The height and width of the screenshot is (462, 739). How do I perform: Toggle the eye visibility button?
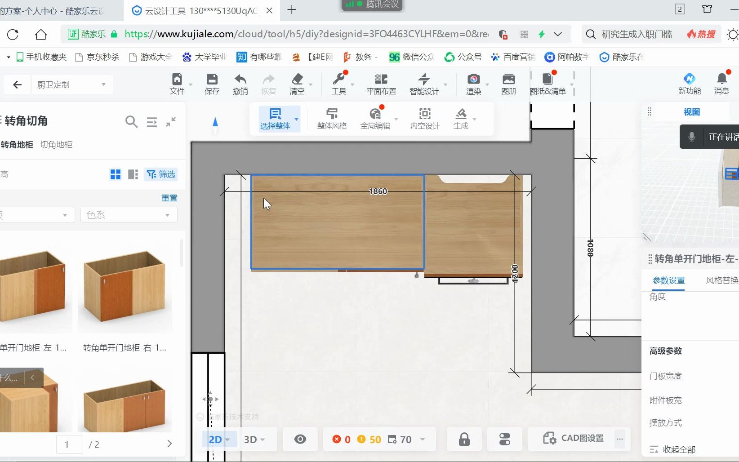tap(300, 439)
